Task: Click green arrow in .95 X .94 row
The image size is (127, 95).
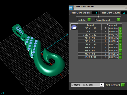Action: tap(120, 38)
